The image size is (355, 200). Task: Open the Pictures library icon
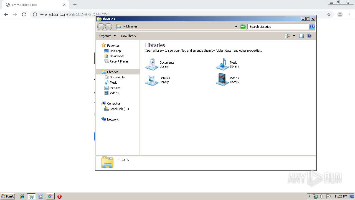click(x=152, y=80)
